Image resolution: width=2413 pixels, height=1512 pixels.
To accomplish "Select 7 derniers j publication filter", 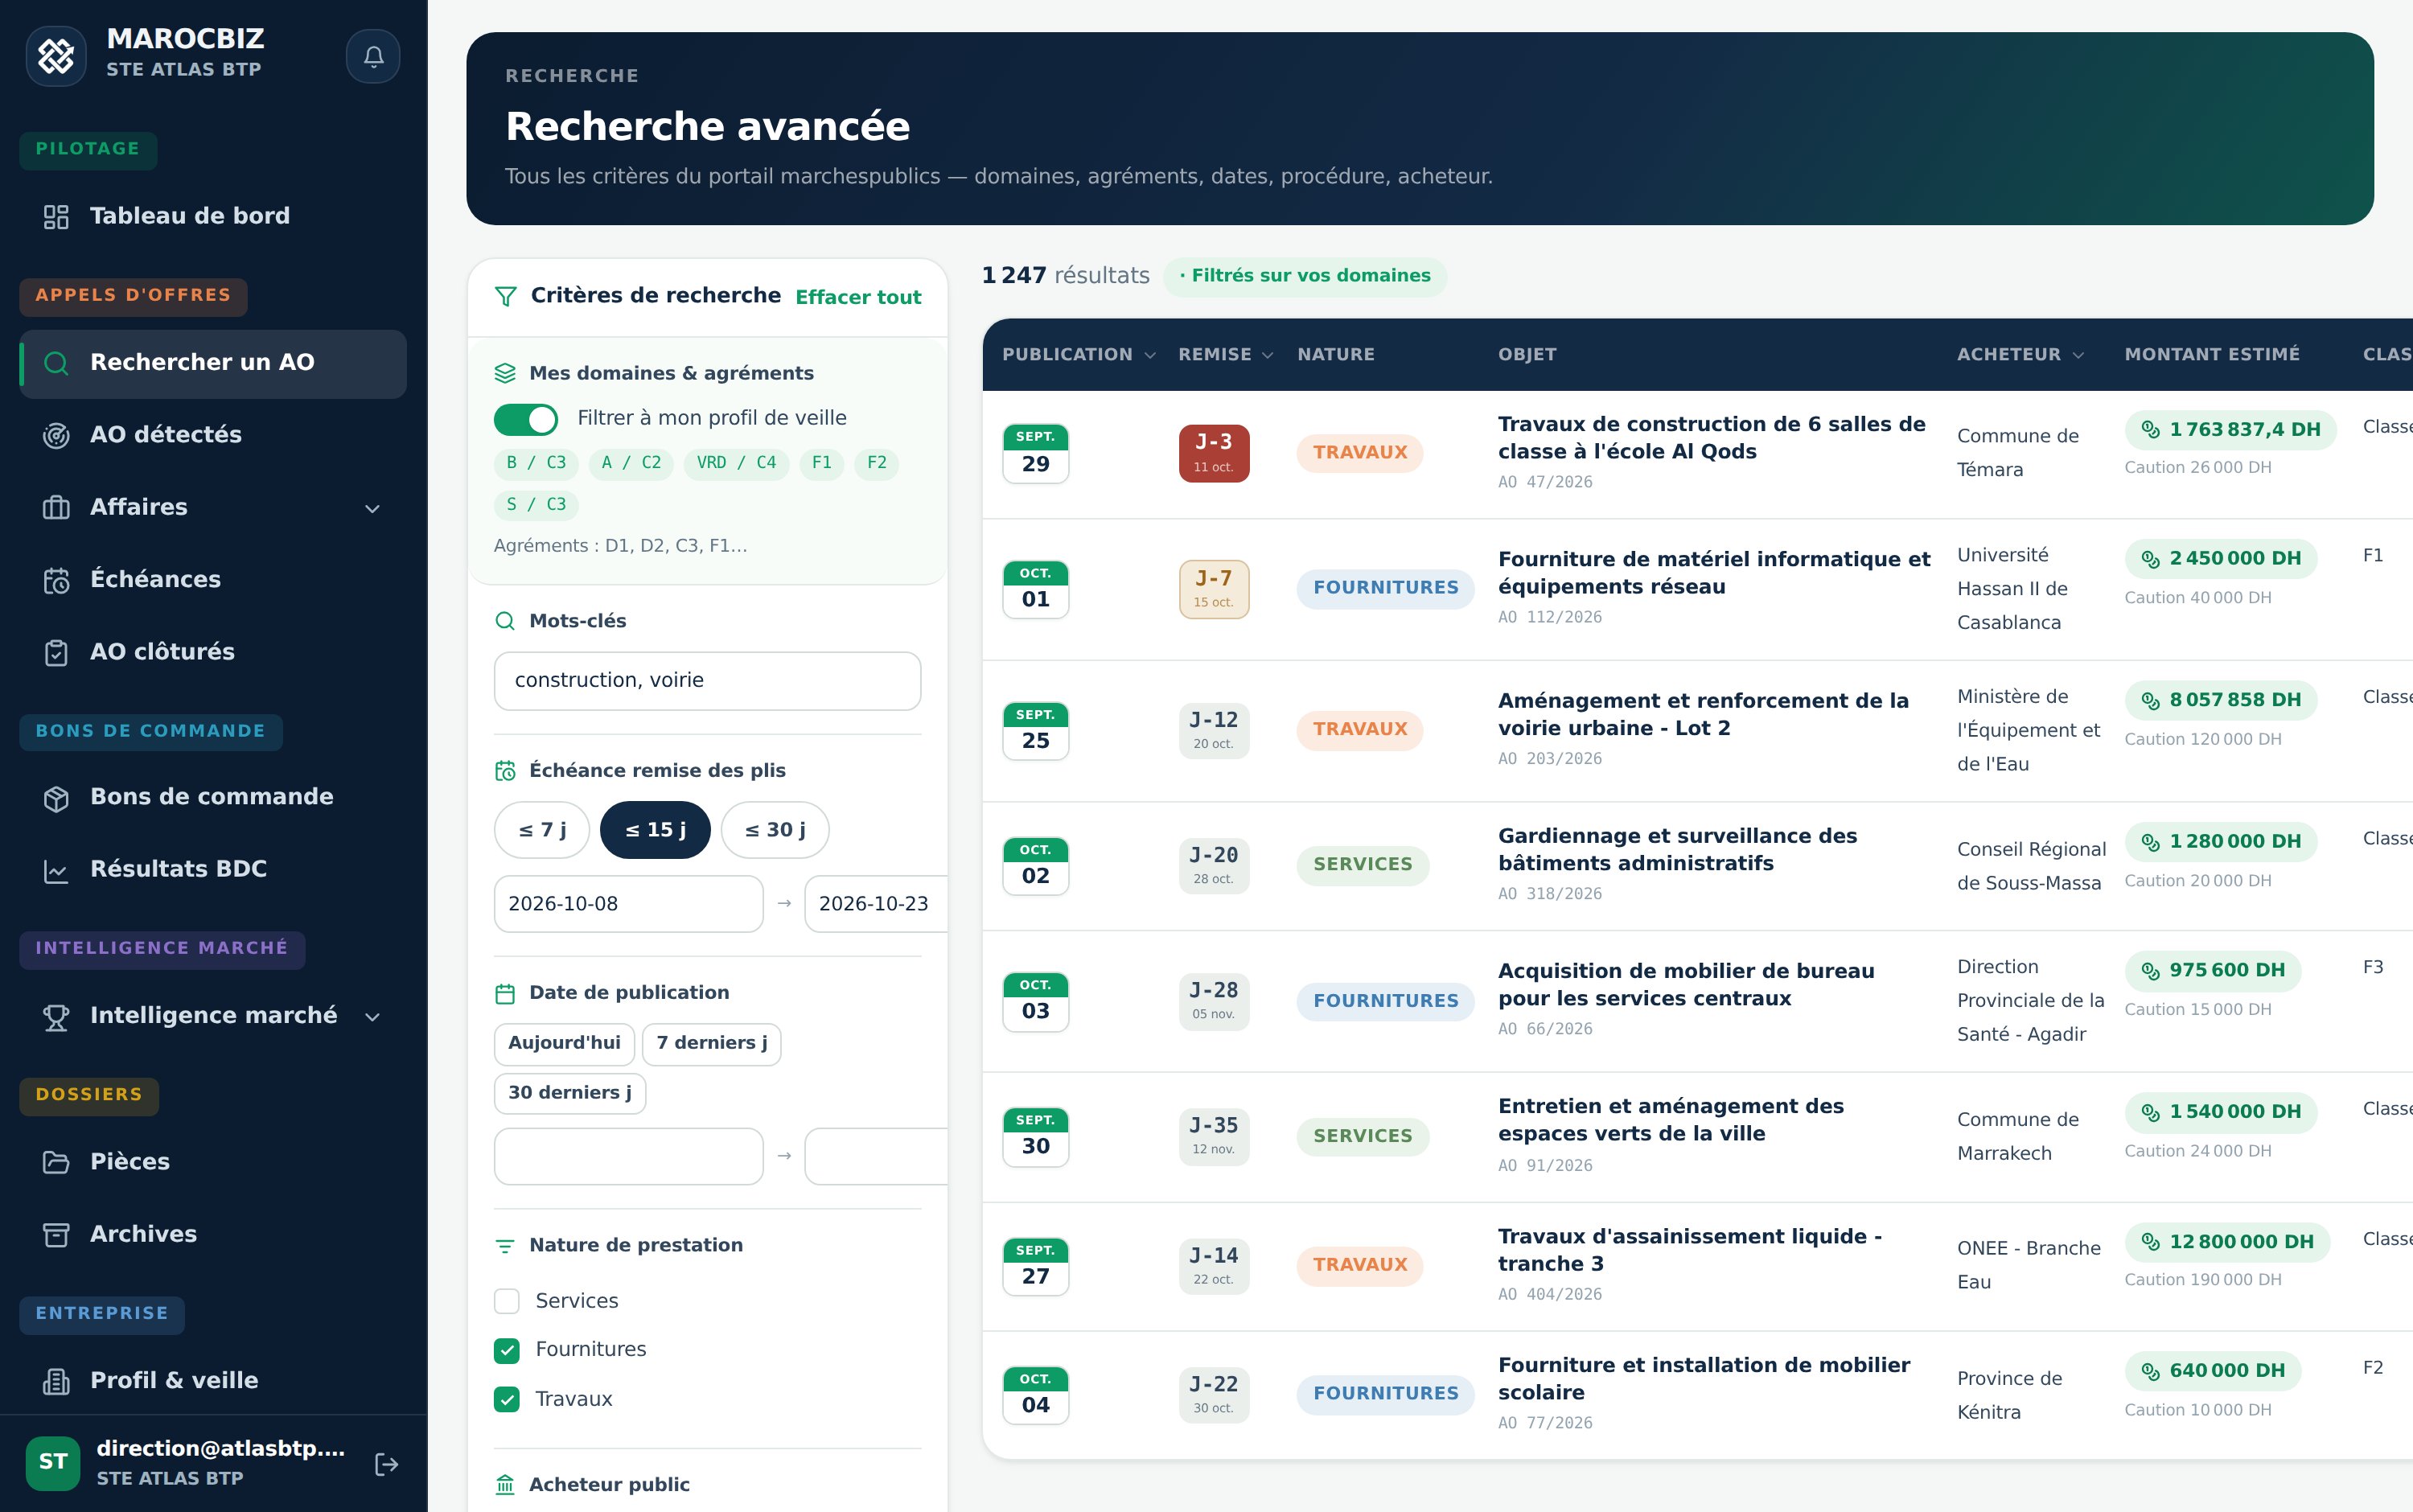I will [x=712, y=1043].
